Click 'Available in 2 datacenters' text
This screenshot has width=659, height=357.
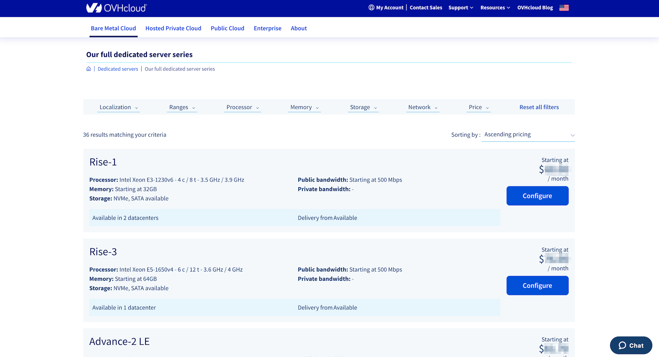[125, 218]
